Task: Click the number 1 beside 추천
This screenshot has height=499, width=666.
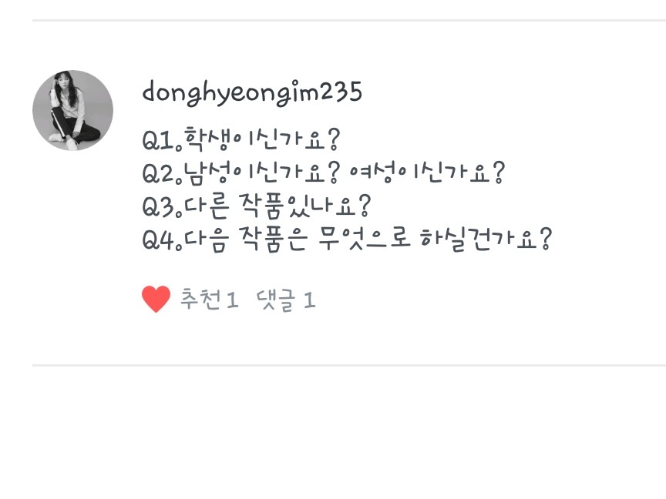Action: (232, 300)
